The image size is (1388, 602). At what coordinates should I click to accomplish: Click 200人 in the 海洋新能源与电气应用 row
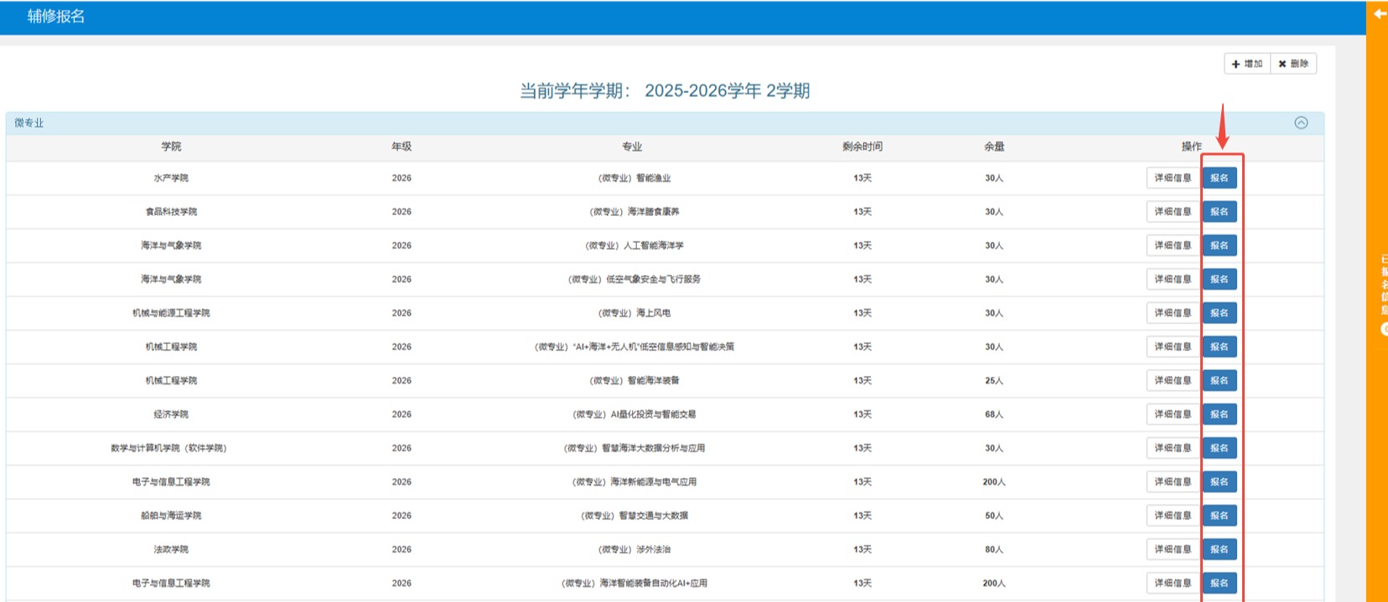pyautogui.click(x=994, y=482)
